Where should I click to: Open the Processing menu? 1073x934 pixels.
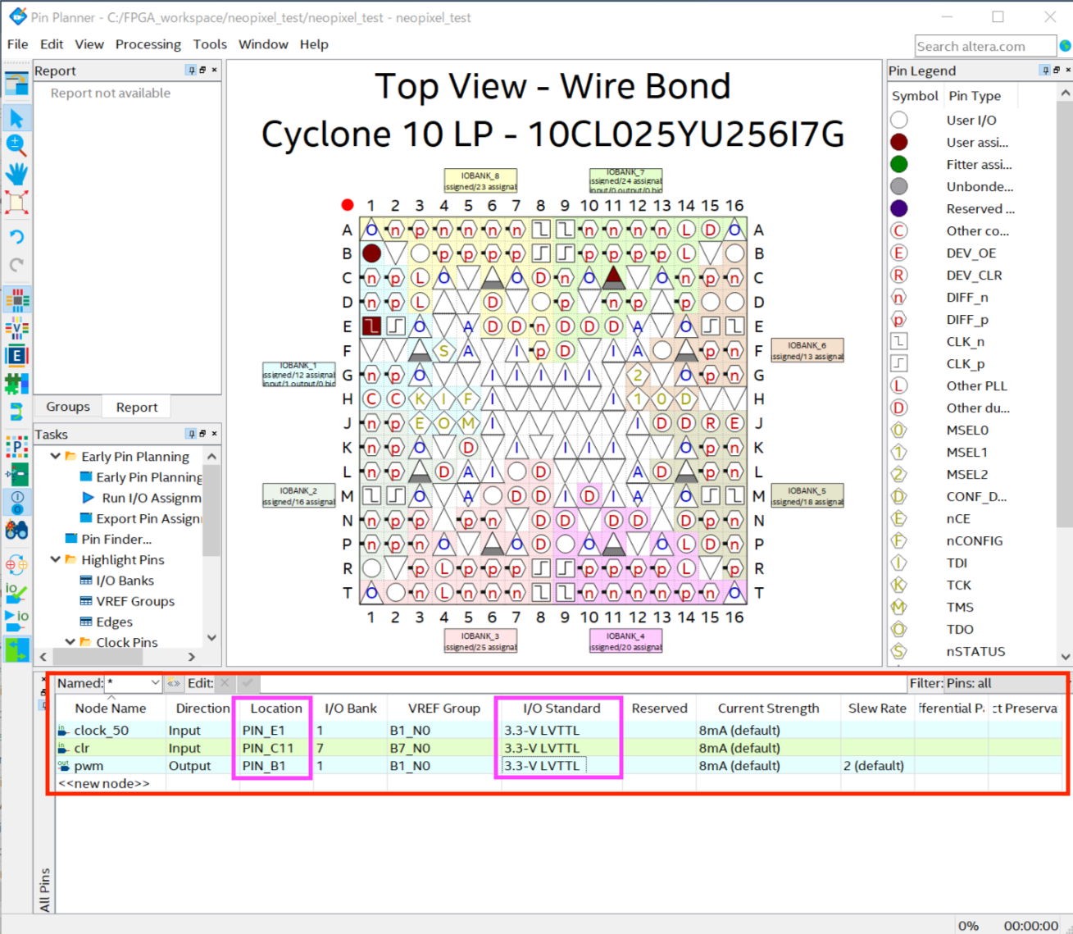(x=148, y=44)
